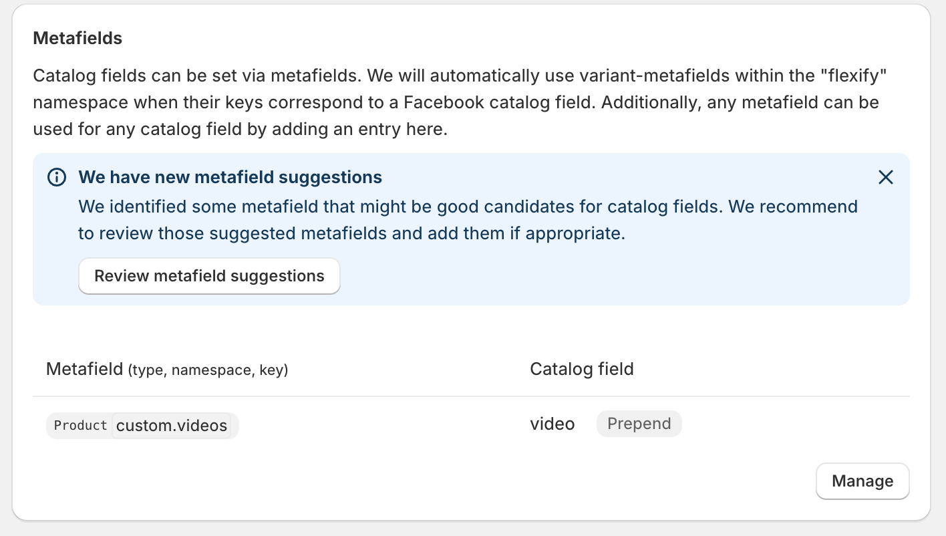Open Review metafield suggestions
The width and height of the screenshot is (946, 536).
pos(209,276)
